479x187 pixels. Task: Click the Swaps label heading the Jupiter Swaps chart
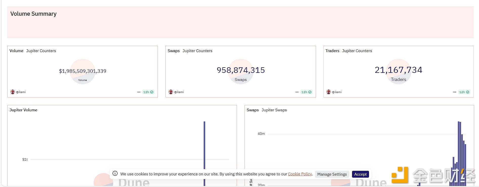pos(253,110)
